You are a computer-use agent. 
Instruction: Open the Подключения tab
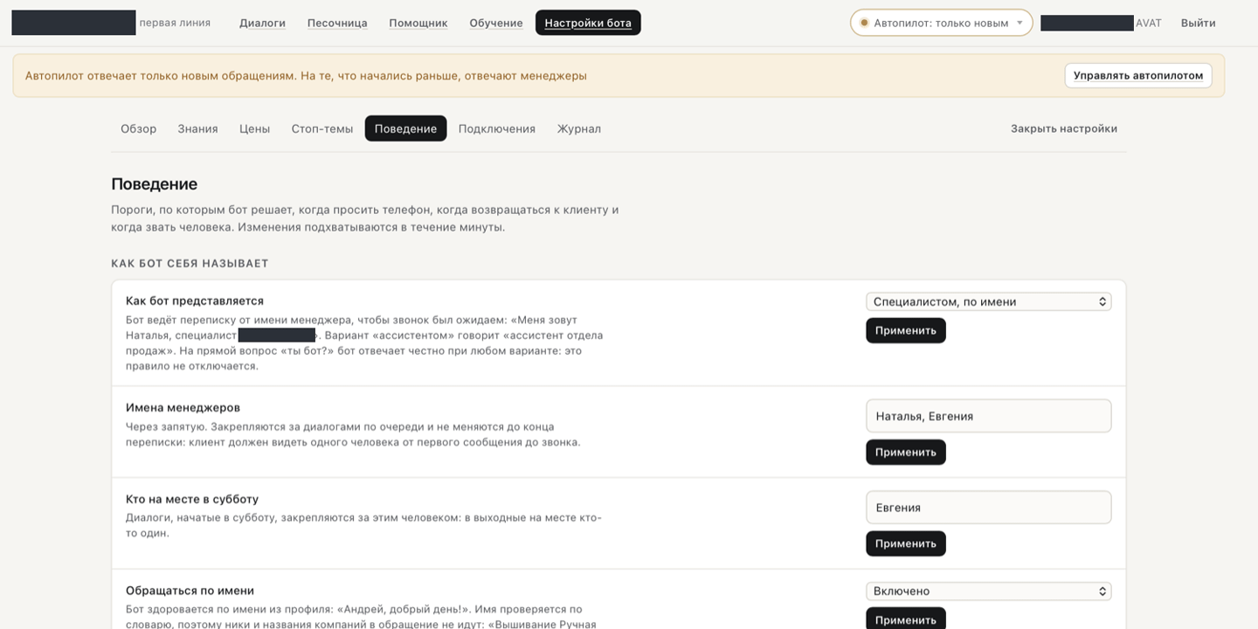click(x=496, y=128)
